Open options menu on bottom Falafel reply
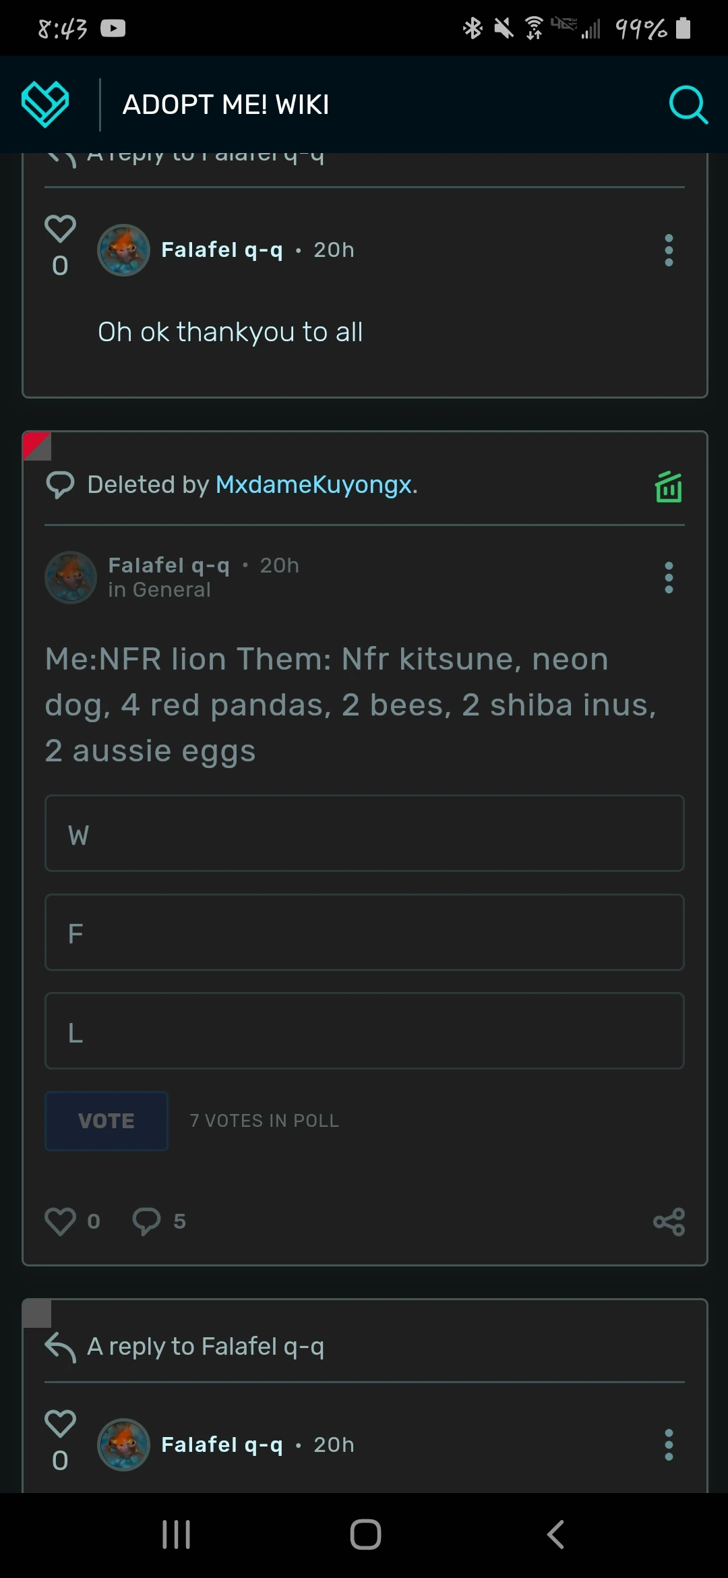 tap(669, 1445)
